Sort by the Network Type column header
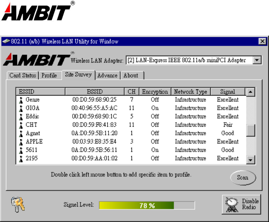 (191, 91)
